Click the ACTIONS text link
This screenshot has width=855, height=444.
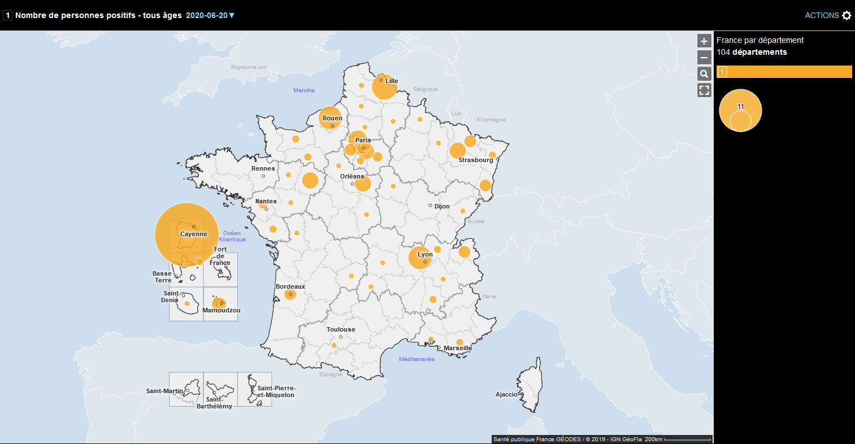(x=822, y=15)
